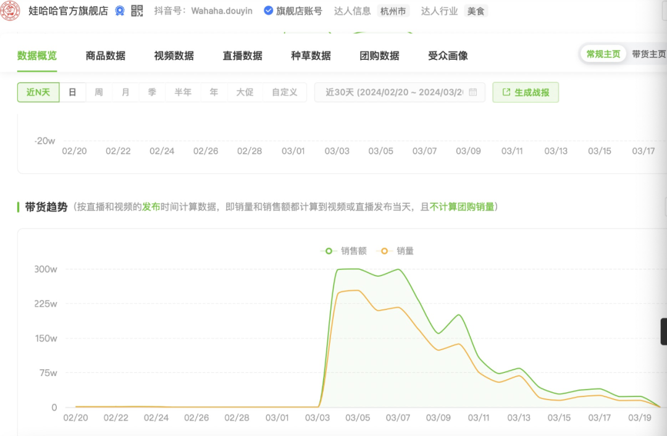The width and height of the screenshot is (667, 436).
Task: Switch to 常规主页 view
Action: click(603, 54)
